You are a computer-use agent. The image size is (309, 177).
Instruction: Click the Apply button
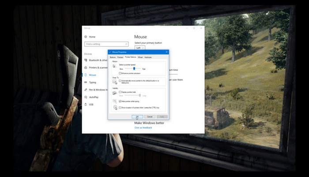[162, 117]
